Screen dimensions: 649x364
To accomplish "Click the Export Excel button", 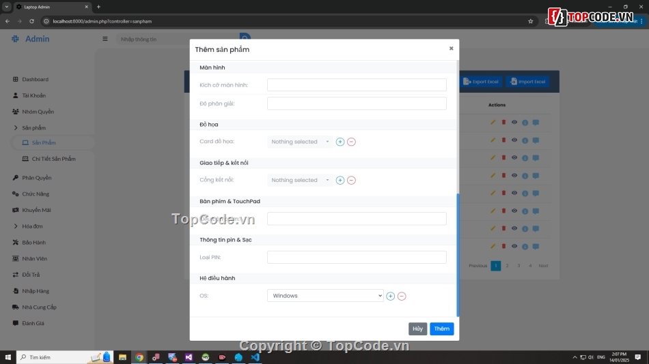I will [481, 81].
